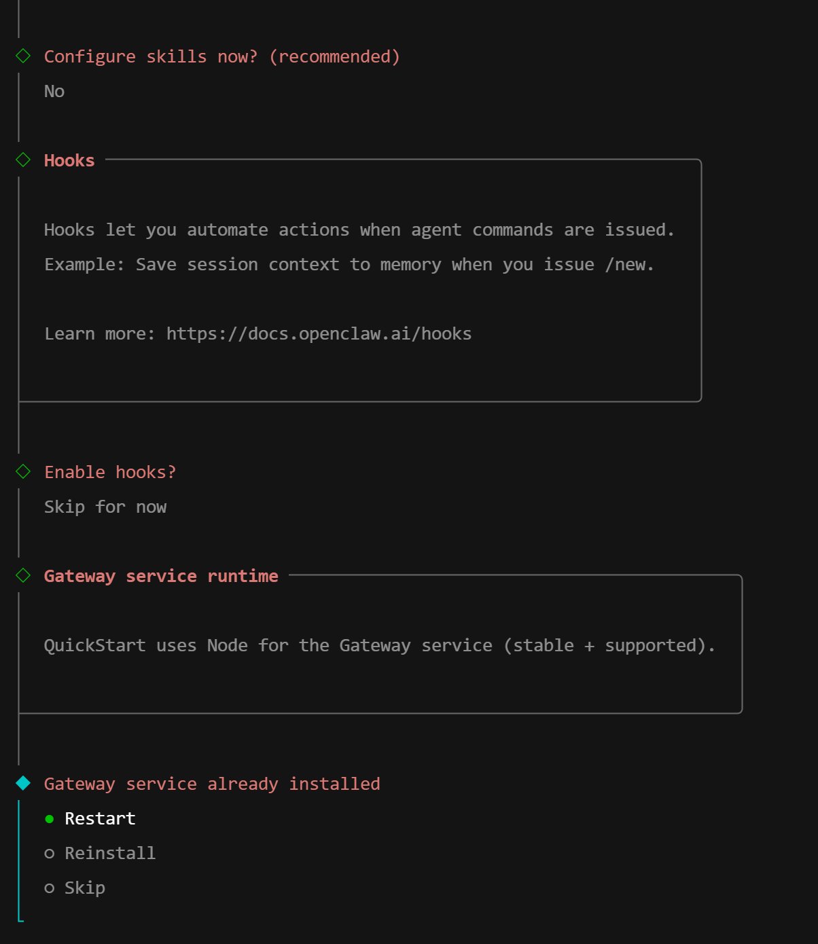Click the cyan corner bracket ending the prompt
Screen dimensions: 818x944
pyautogui.click(x=20, y=920)
